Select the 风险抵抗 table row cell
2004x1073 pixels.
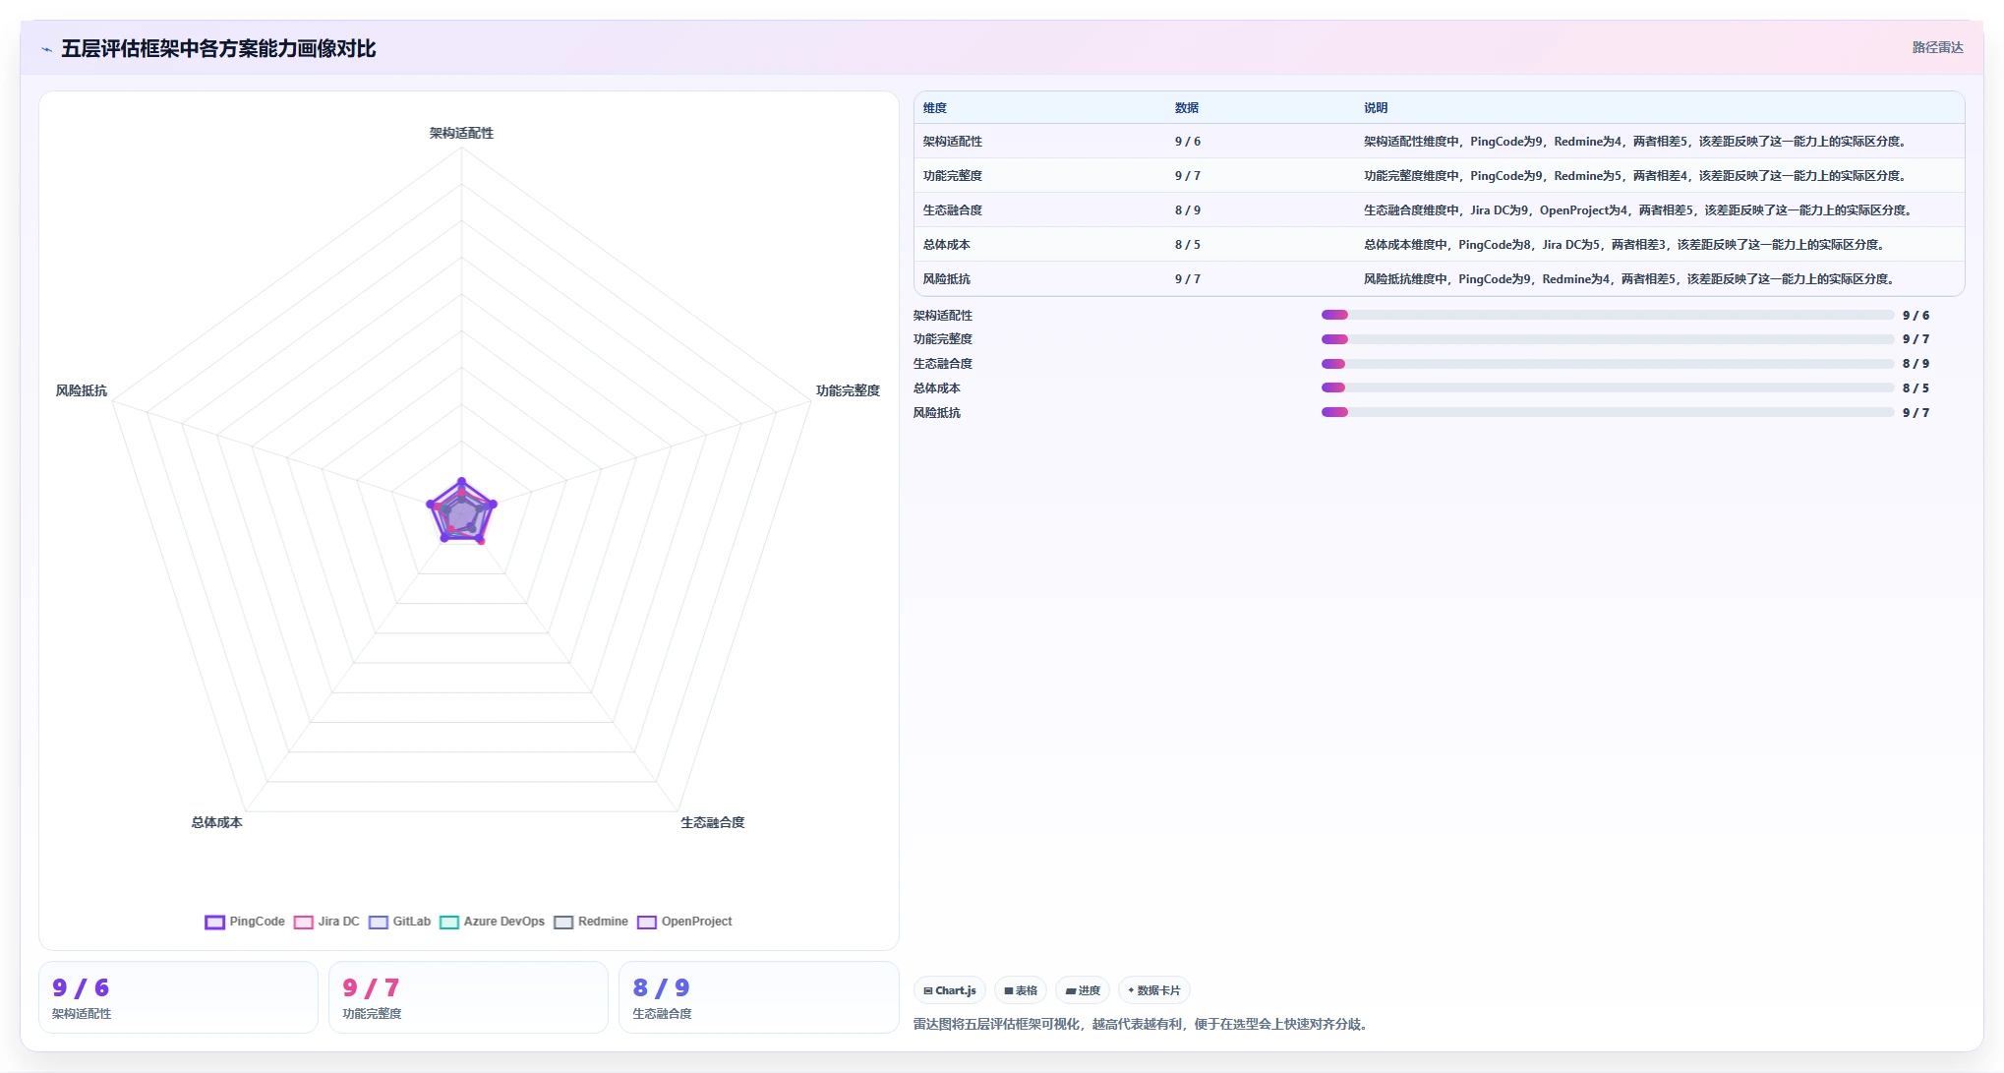pos(947,279)
